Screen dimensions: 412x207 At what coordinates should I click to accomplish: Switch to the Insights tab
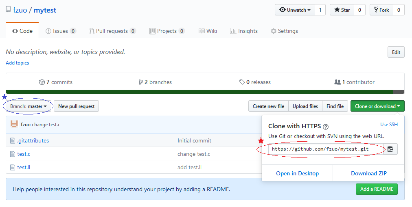point(243,31)
